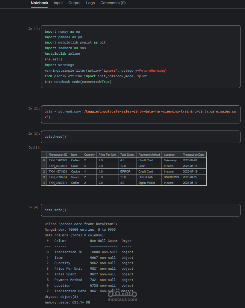This screenshot has width=245, height=308.
Task: Click the Item column header
Action: click(74, 155)
